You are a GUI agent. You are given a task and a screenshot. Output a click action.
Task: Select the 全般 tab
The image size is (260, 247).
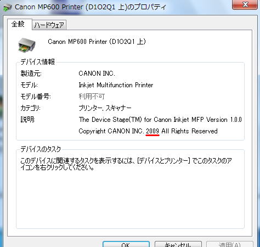[x=18, y=24]
